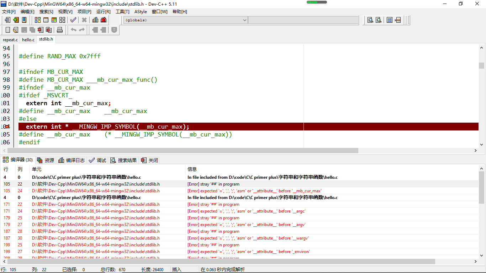Click the Redo arrow icon
486x273 pixels.
[x=82, y=30]
